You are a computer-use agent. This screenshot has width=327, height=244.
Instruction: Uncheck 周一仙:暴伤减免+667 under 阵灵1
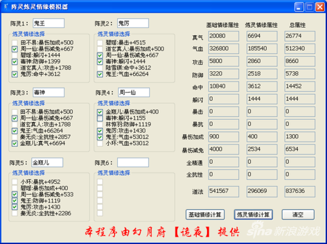click(x=15, y=49)
